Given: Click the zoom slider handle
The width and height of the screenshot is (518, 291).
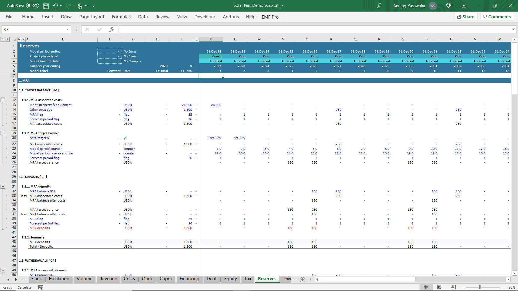Looking at the screenshot, I should [480, 287].
